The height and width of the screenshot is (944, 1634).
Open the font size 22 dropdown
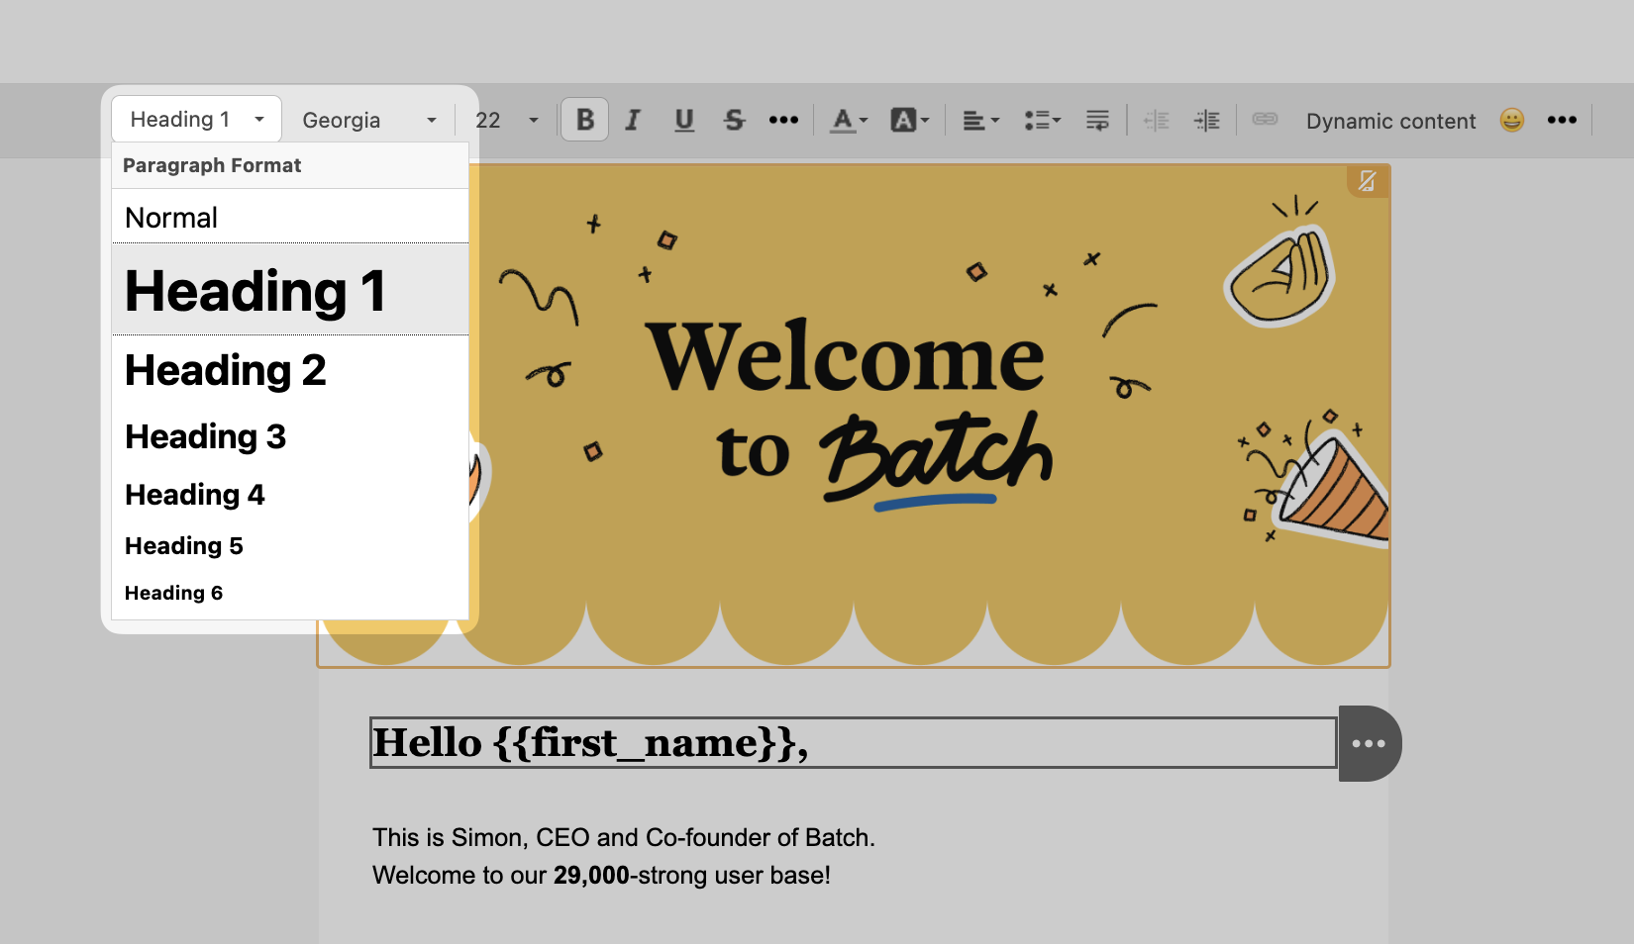click(x=506, y=120)
